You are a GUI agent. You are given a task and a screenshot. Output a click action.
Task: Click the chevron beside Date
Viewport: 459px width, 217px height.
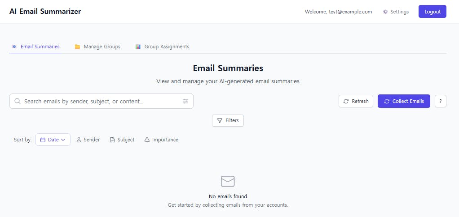[63, 140]
